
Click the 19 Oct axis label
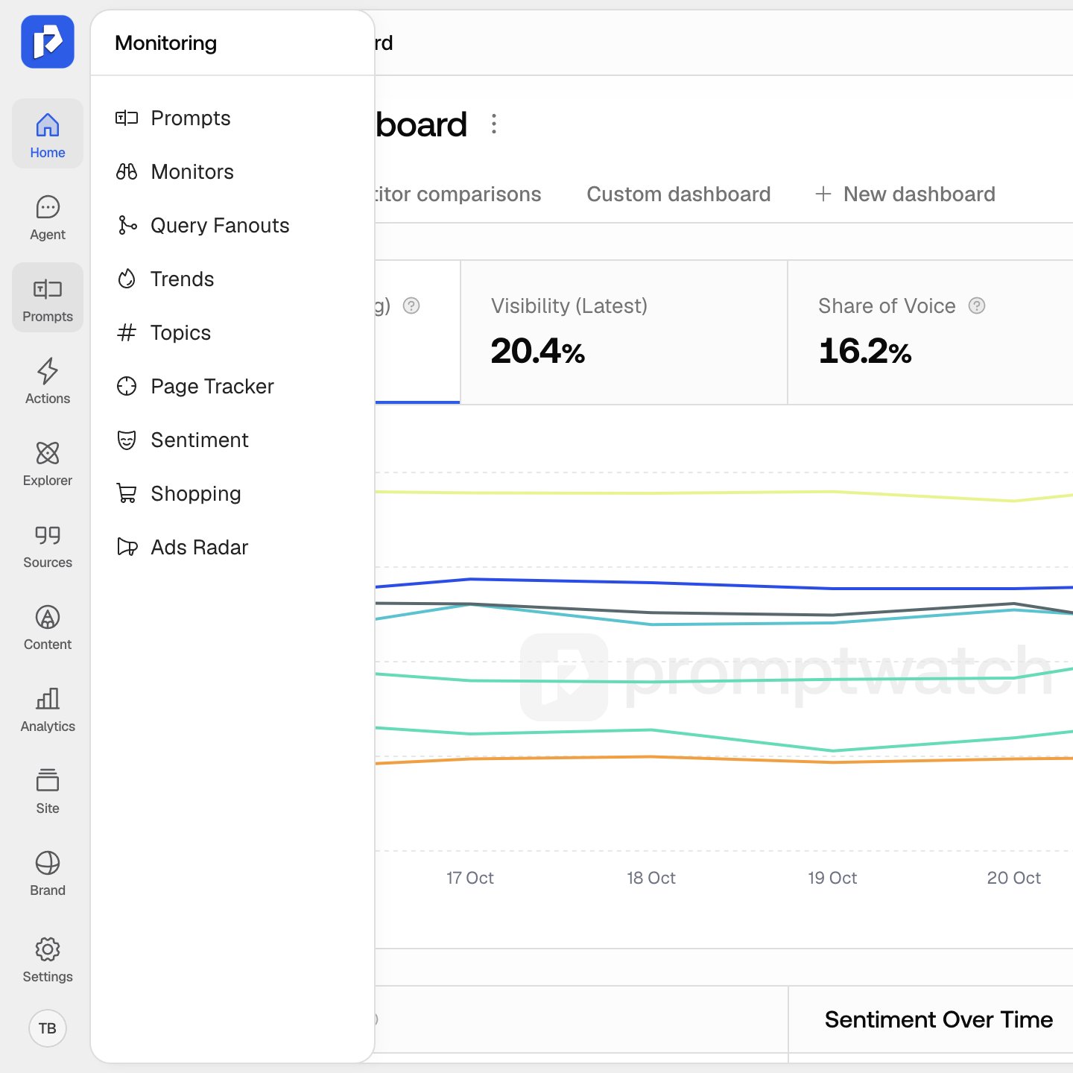click(x=832, y=878)
